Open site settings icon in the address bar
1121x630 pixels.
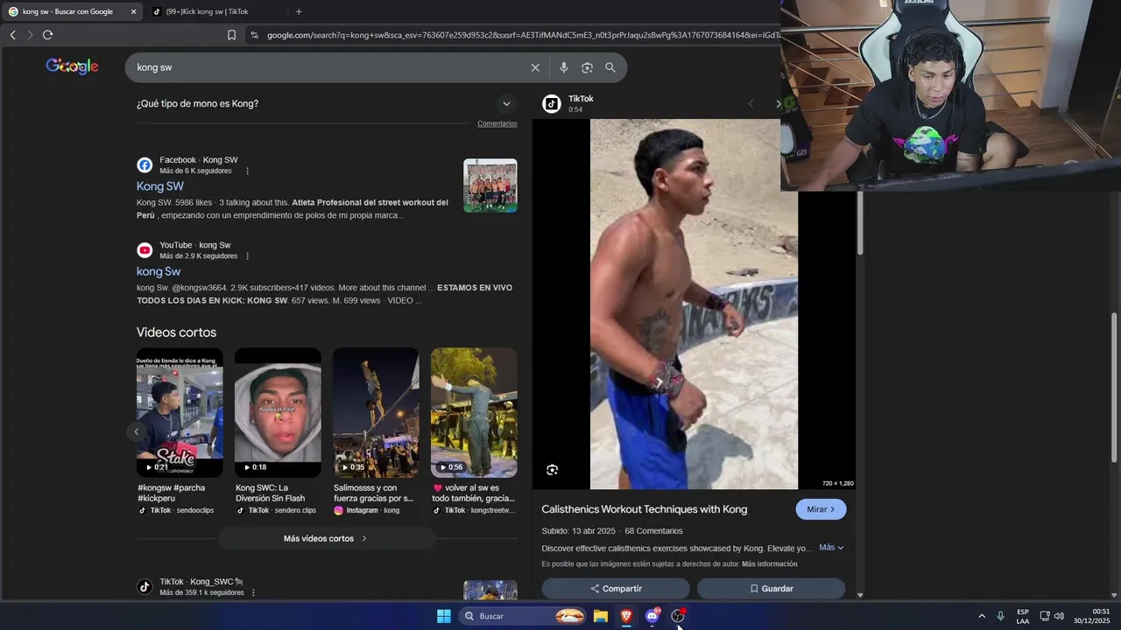pos(254,35)
